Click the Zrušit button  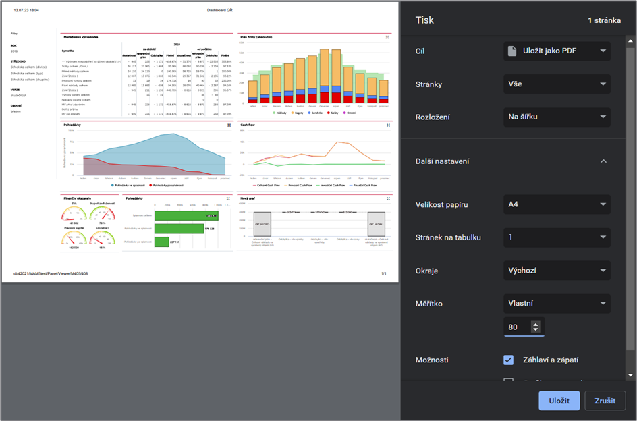605,401
